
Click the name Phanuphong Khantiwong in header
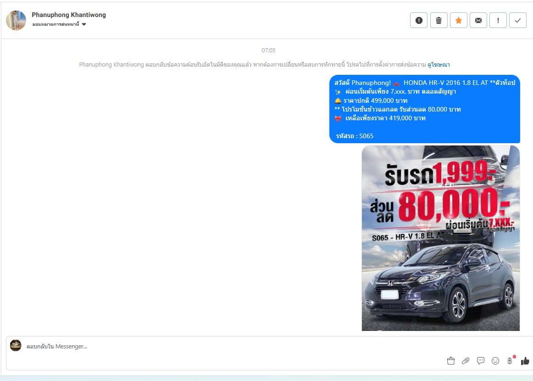tap(69, 15)
